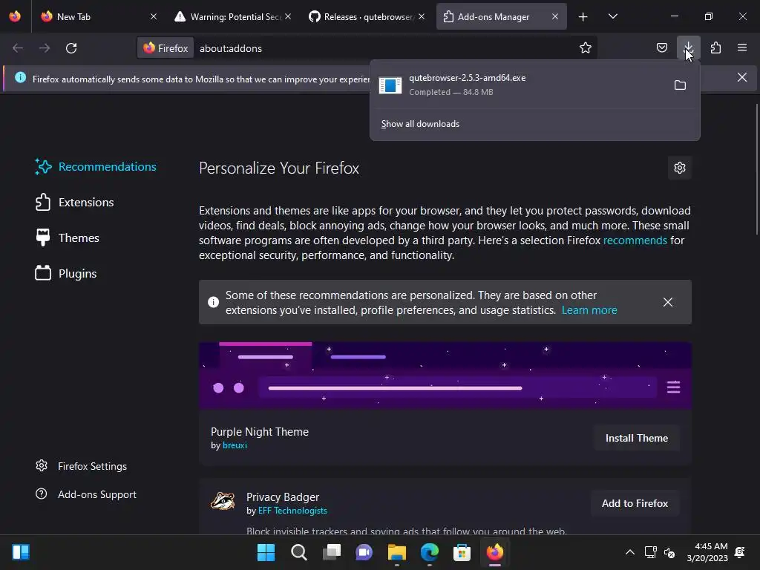The width and height of the screenshot is (760, 570).
Task: Click Show all downloads
Action: 420,124
